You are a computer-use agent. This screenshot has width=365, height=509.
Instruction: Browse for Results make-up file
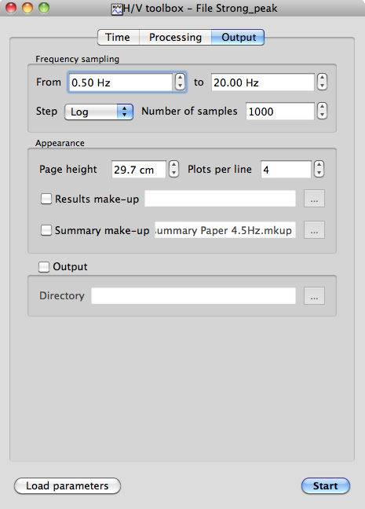pyautogui.click(x=314, y=199)
